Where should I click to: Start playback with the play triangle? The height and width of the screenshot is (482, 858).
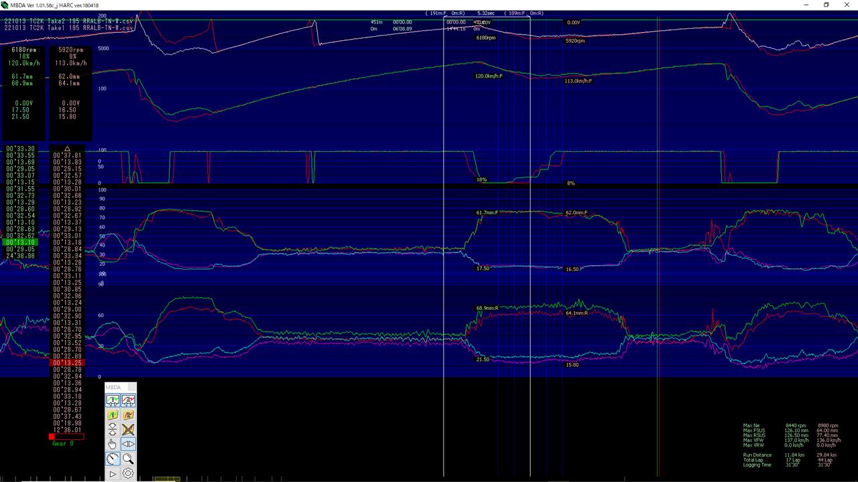113,473
